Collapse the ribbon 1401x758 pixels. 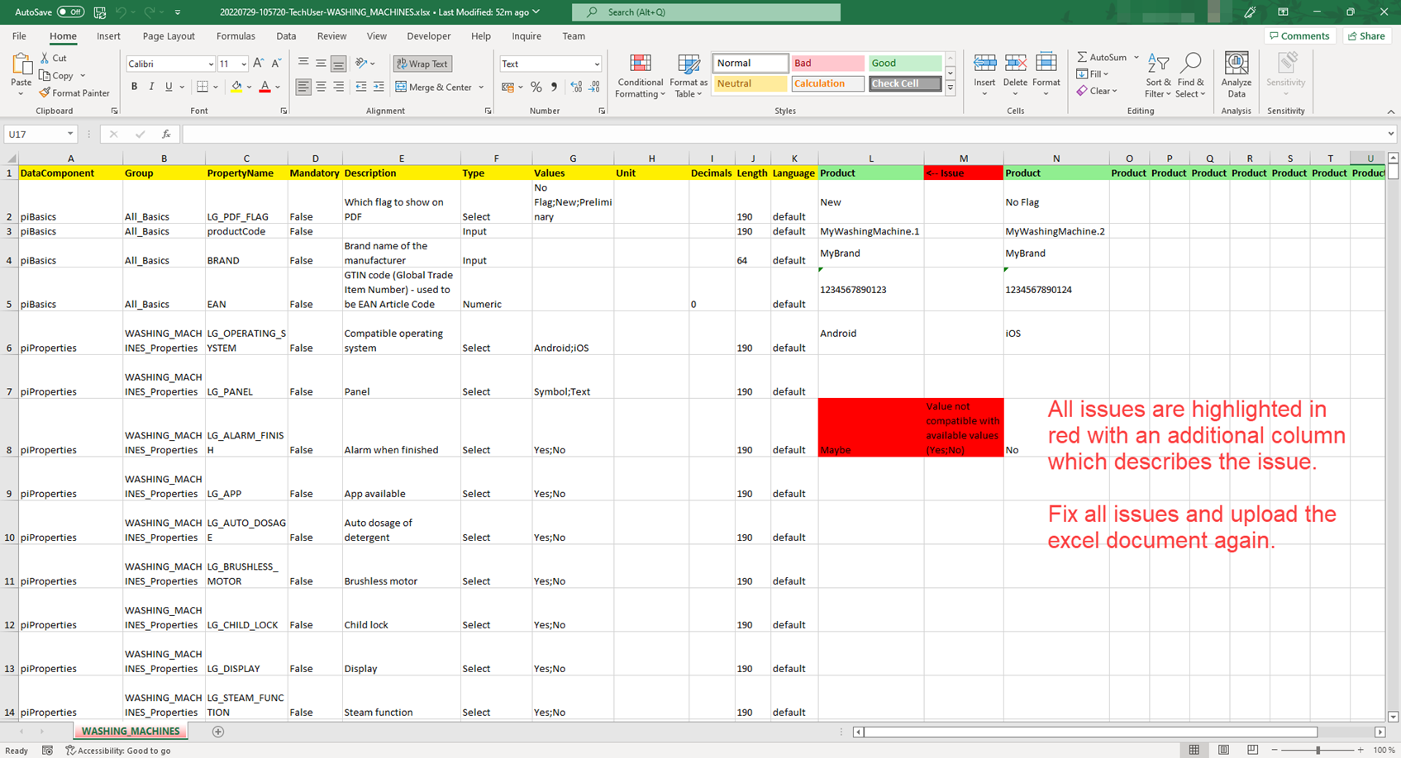tap(1391, 111)
